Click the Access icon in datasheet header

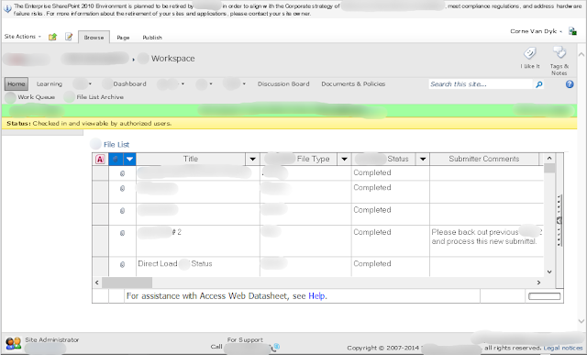click(x=100, y=159)
